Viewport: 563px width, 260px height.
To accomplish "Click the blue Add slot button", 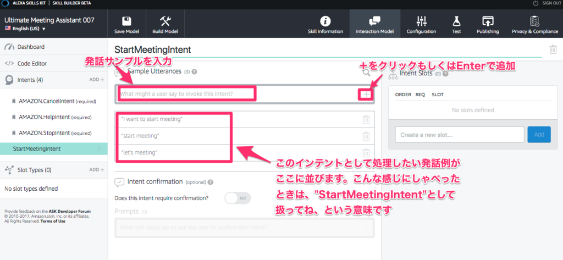I will click(539, 135).
